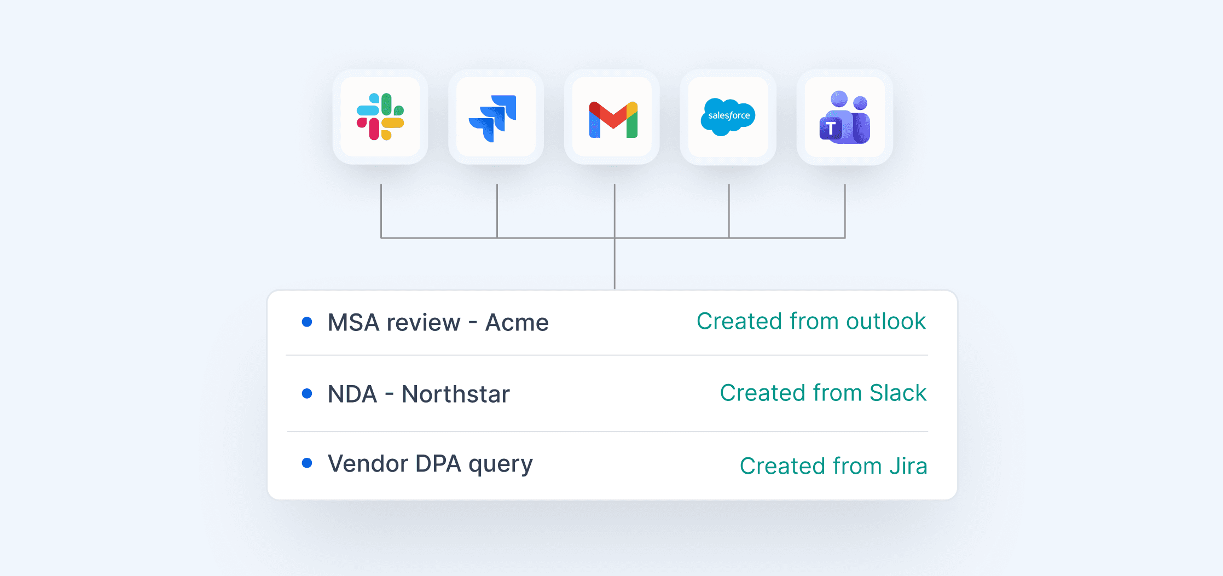1223x576 pixels.
Task: Click the "Created from outlook" label
Action: pyautogui.click(x=811, y=322)
